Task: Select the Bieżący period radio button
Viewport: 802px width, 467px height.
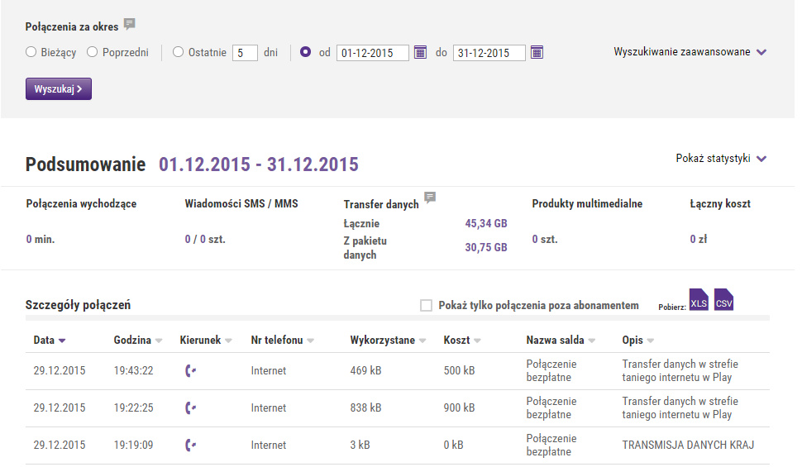Action: [31, 52]
